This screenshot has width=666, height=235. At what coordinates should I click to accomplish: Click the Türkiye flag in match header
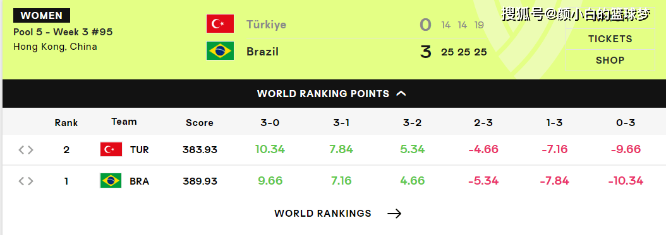[x=220, y=24]
